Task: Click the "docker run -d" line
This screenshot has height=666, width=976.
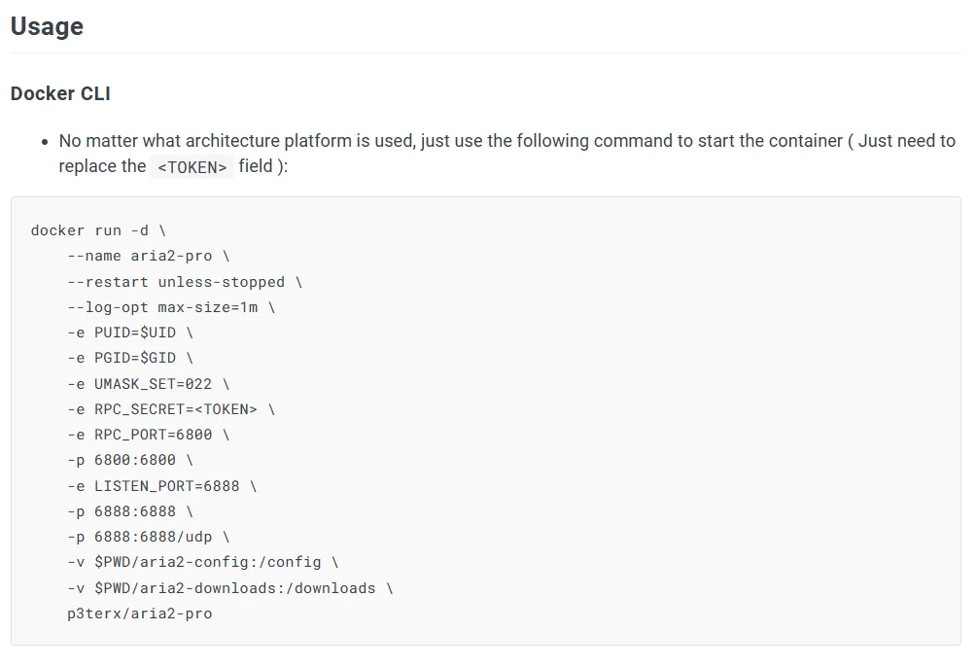Action: tap(98, 230)
